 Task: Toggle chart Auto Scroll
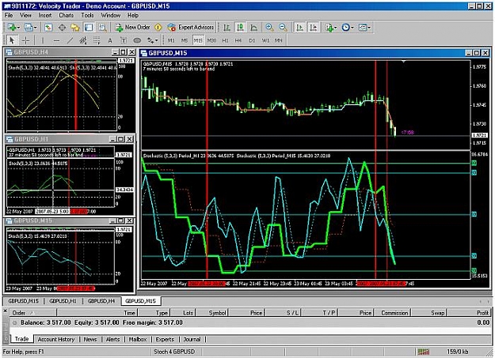299,28
